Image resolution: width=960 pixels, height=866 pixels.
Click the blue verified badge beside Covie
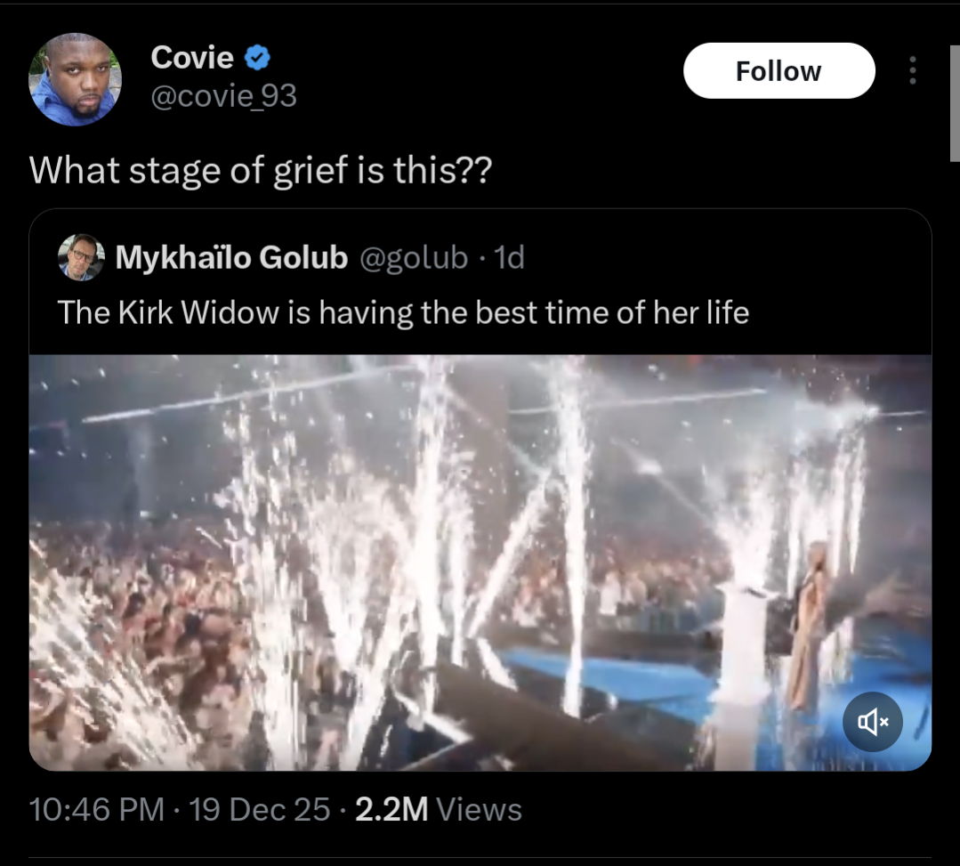click(x=258, y=59)
